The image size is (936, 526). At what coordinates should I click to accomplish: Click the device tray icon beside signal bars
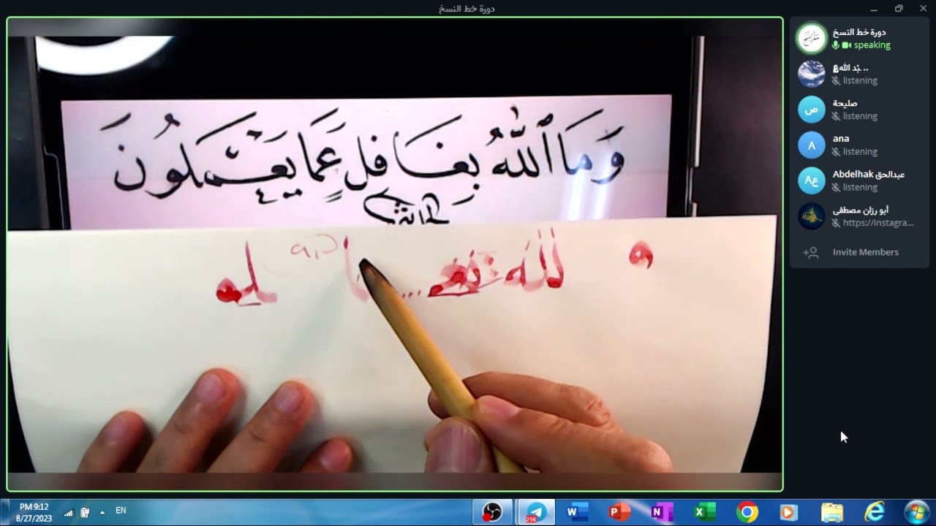tap(86, 512)
